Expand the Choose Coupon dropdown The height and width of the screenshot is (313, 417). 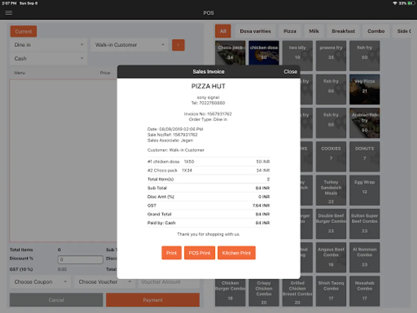tap(40, 282)
